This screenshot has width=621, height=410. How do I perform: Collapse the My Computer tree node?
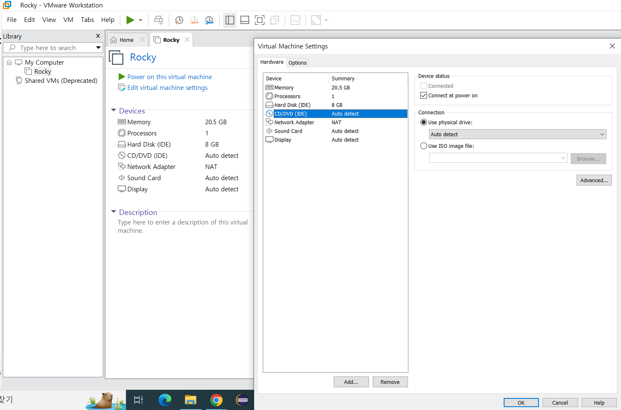[9, 63]
